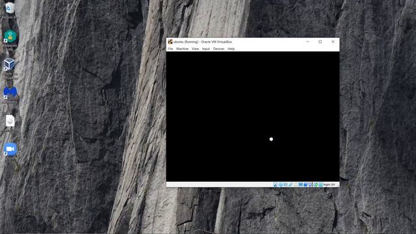Minimize the ubuntu VirtualBox window
This screenshot has height=234, width=416.
click(307, 42)
